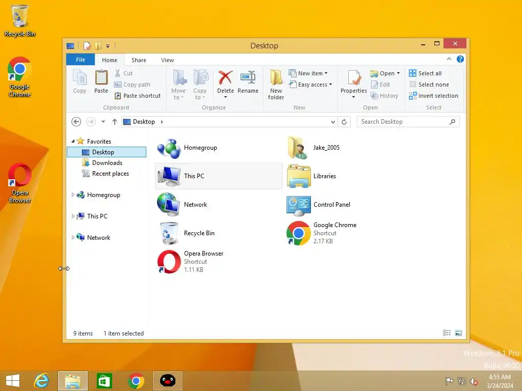Go up one level with the Up arrow
This screenshot has width=522, height=391.
pos(115,122)
